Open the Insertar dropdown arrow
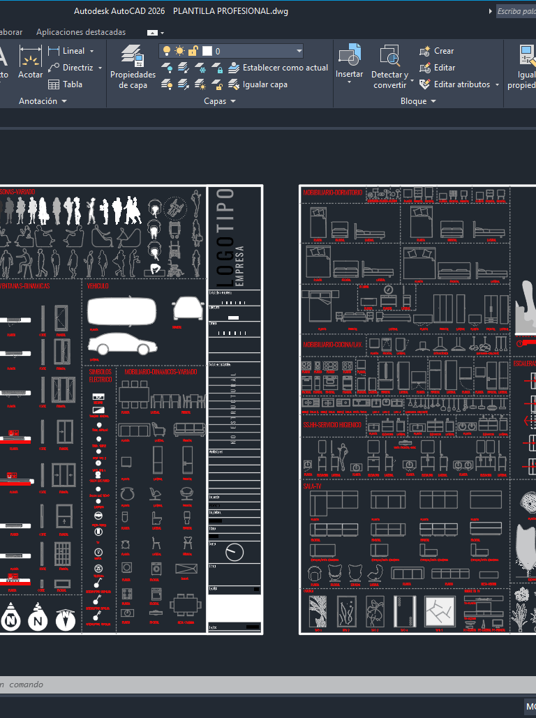The image size is (536, 718). click(x=350, y=82)
